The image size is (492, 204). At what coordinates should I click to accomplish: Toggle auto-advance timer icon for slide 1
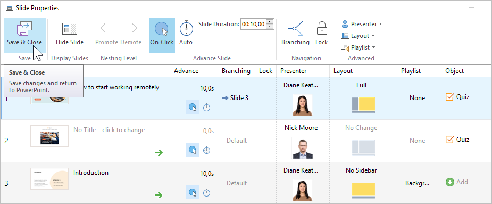pyautogui.click(x=206, y=107)
